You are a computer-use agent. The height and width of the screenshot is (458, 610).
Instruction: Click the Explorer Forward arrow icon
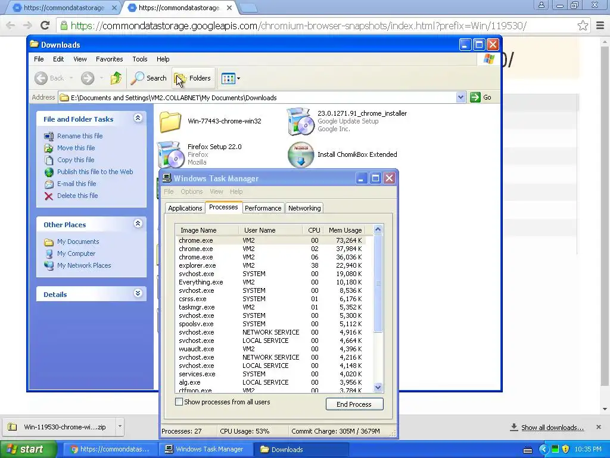[x=88, y=78]
